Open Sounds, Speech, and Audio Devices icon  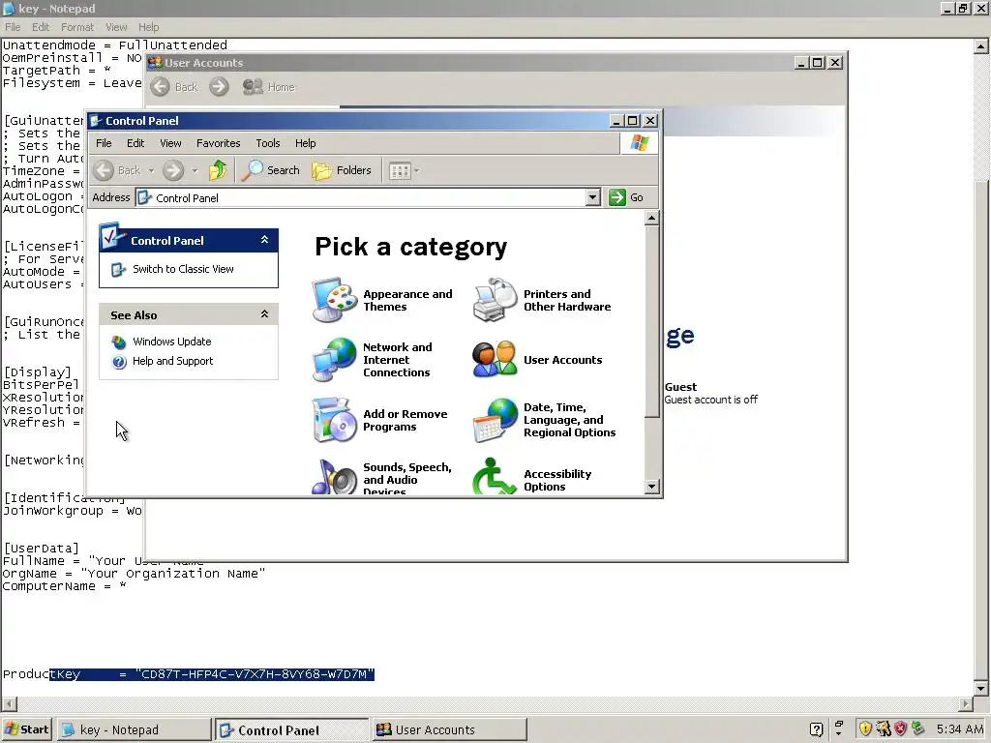[x=335, y=477]
